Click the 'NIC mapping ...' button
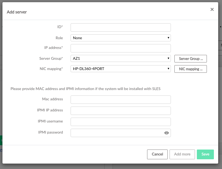This screenshot has width=222, height=169. [191, 69]
